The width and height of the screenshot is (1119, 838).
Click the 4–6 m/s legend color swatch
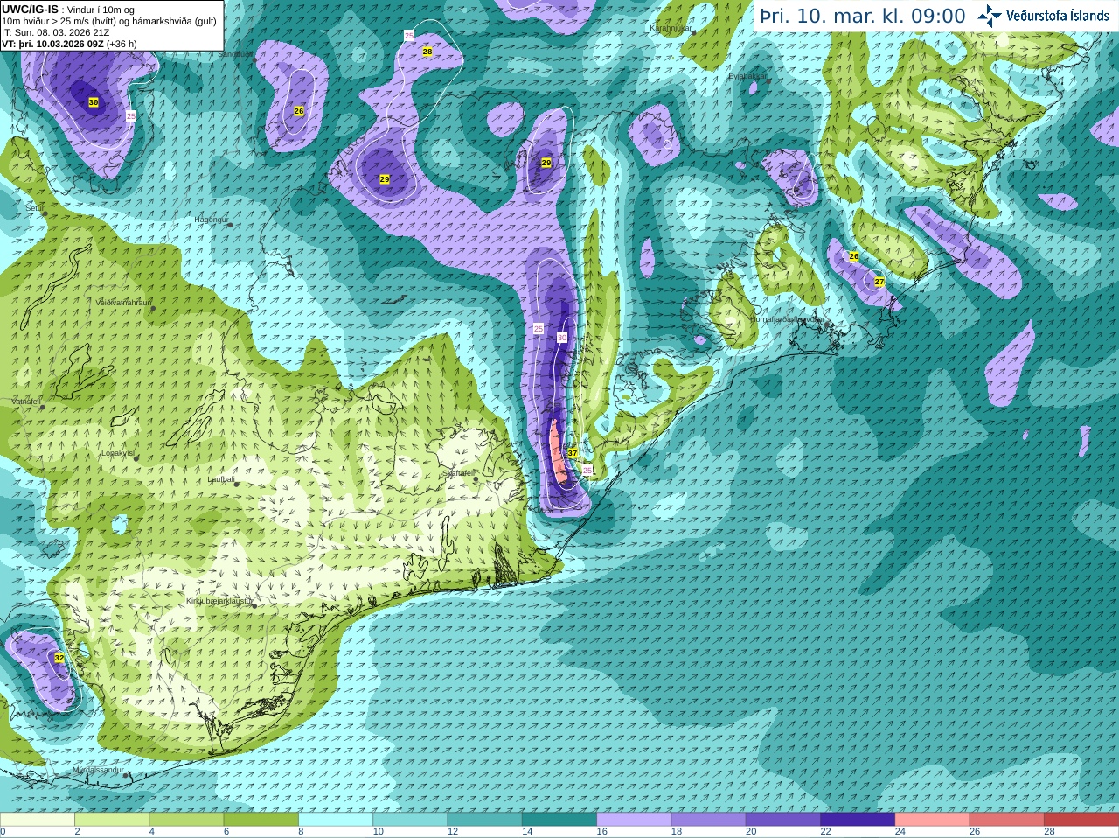click(186, 820)
